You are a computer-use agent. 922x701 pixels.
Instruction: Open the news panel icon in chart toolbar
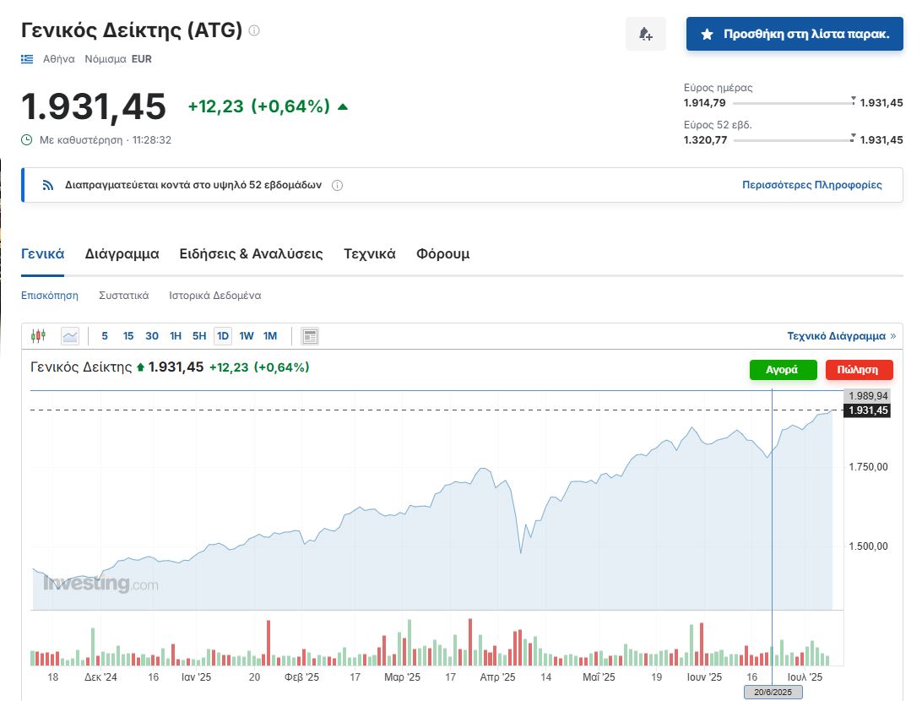310,336
